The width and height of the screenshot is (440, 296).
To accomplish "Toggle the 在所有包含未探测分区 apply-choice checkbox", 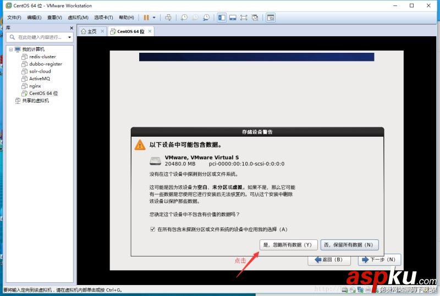I will tap(153, 230).
